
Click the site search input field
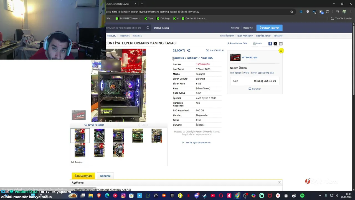(125, 28)
